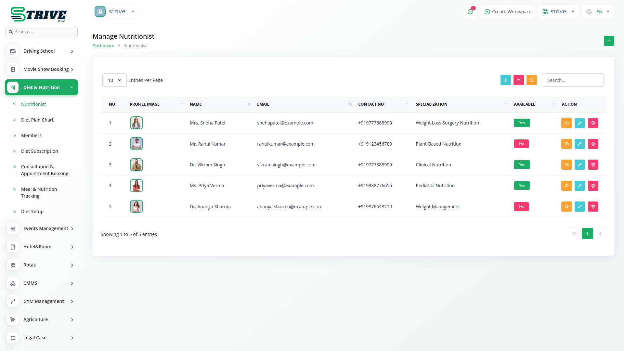Click the Create Workspace button
Viewport: 624px width, 351px height.
508,12
